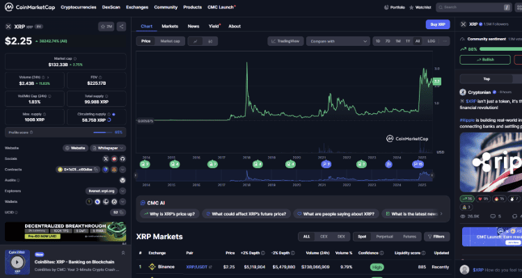Viewport: 522px width, 278px height.
Task: Adjust the chart range navigator left handle
Action: [136, 175]
